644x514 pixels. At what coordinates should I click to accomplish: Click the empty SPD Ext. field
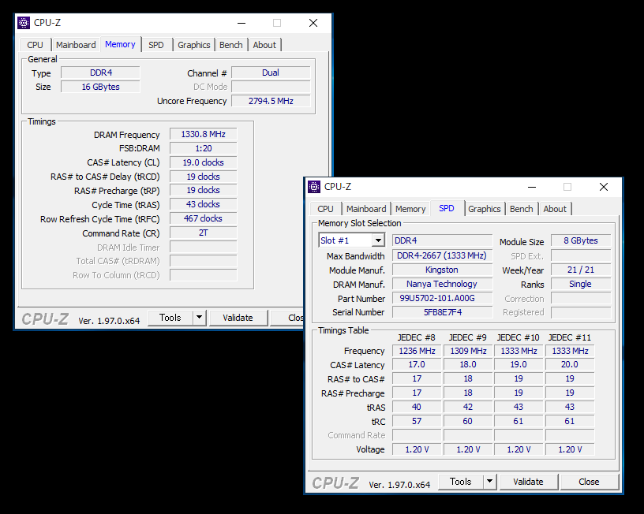(x=581, y=256)
